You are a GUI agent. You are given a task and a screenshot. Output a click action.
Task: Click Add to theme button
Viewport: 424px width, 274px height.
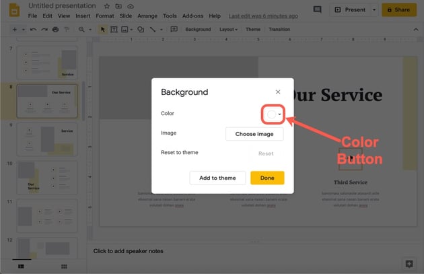click(x=217, y=178)
